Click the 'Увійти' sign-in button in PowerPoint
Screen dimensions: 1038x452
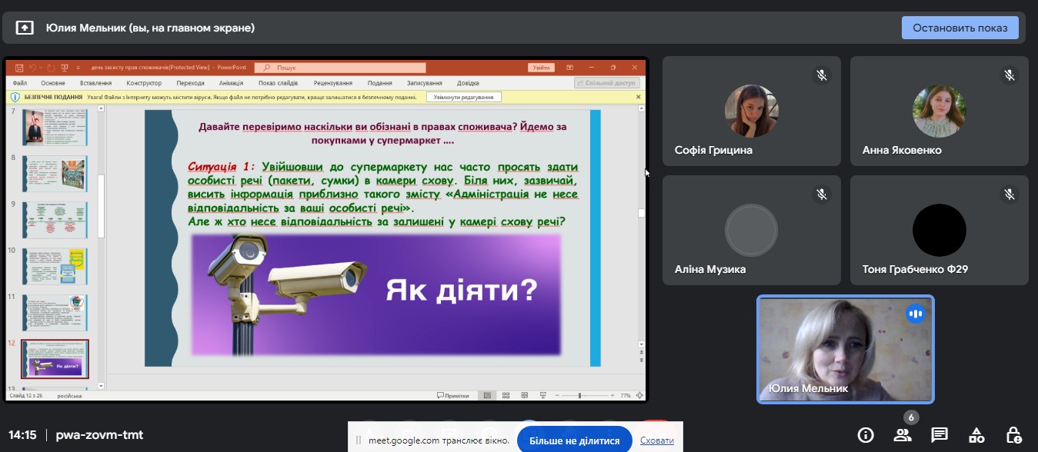point(541,68)
